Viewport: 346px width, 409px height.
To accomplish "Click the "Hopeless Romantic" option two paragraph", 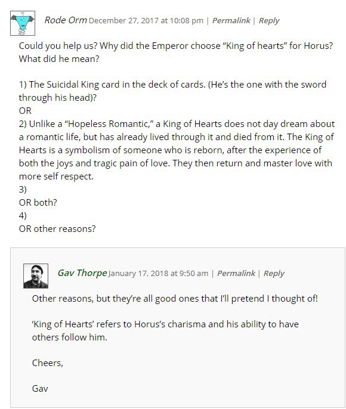I will pyautogui.click(x=177, y=150).
